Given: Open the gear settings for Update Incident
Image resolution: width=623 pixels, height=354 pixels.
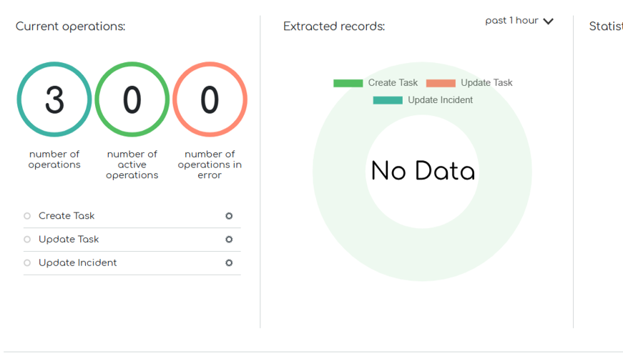Looking at the screenshot, I should click(229, 263).
